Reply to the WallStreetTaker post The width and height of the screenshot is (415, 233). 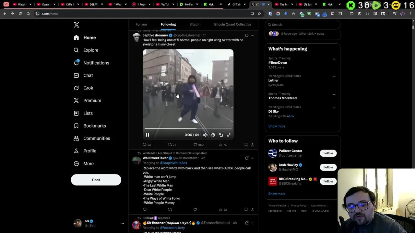click(x=145, y=210)
